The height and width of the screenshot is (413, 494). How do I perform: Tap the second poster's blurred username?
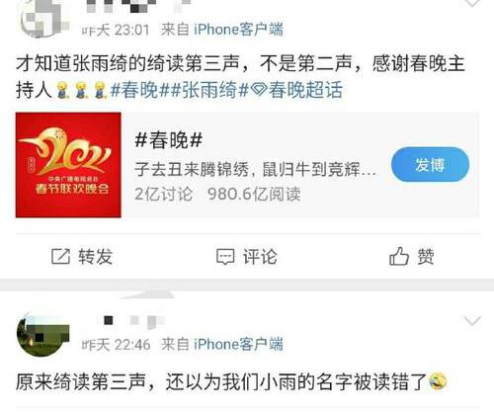click(130, 321)
